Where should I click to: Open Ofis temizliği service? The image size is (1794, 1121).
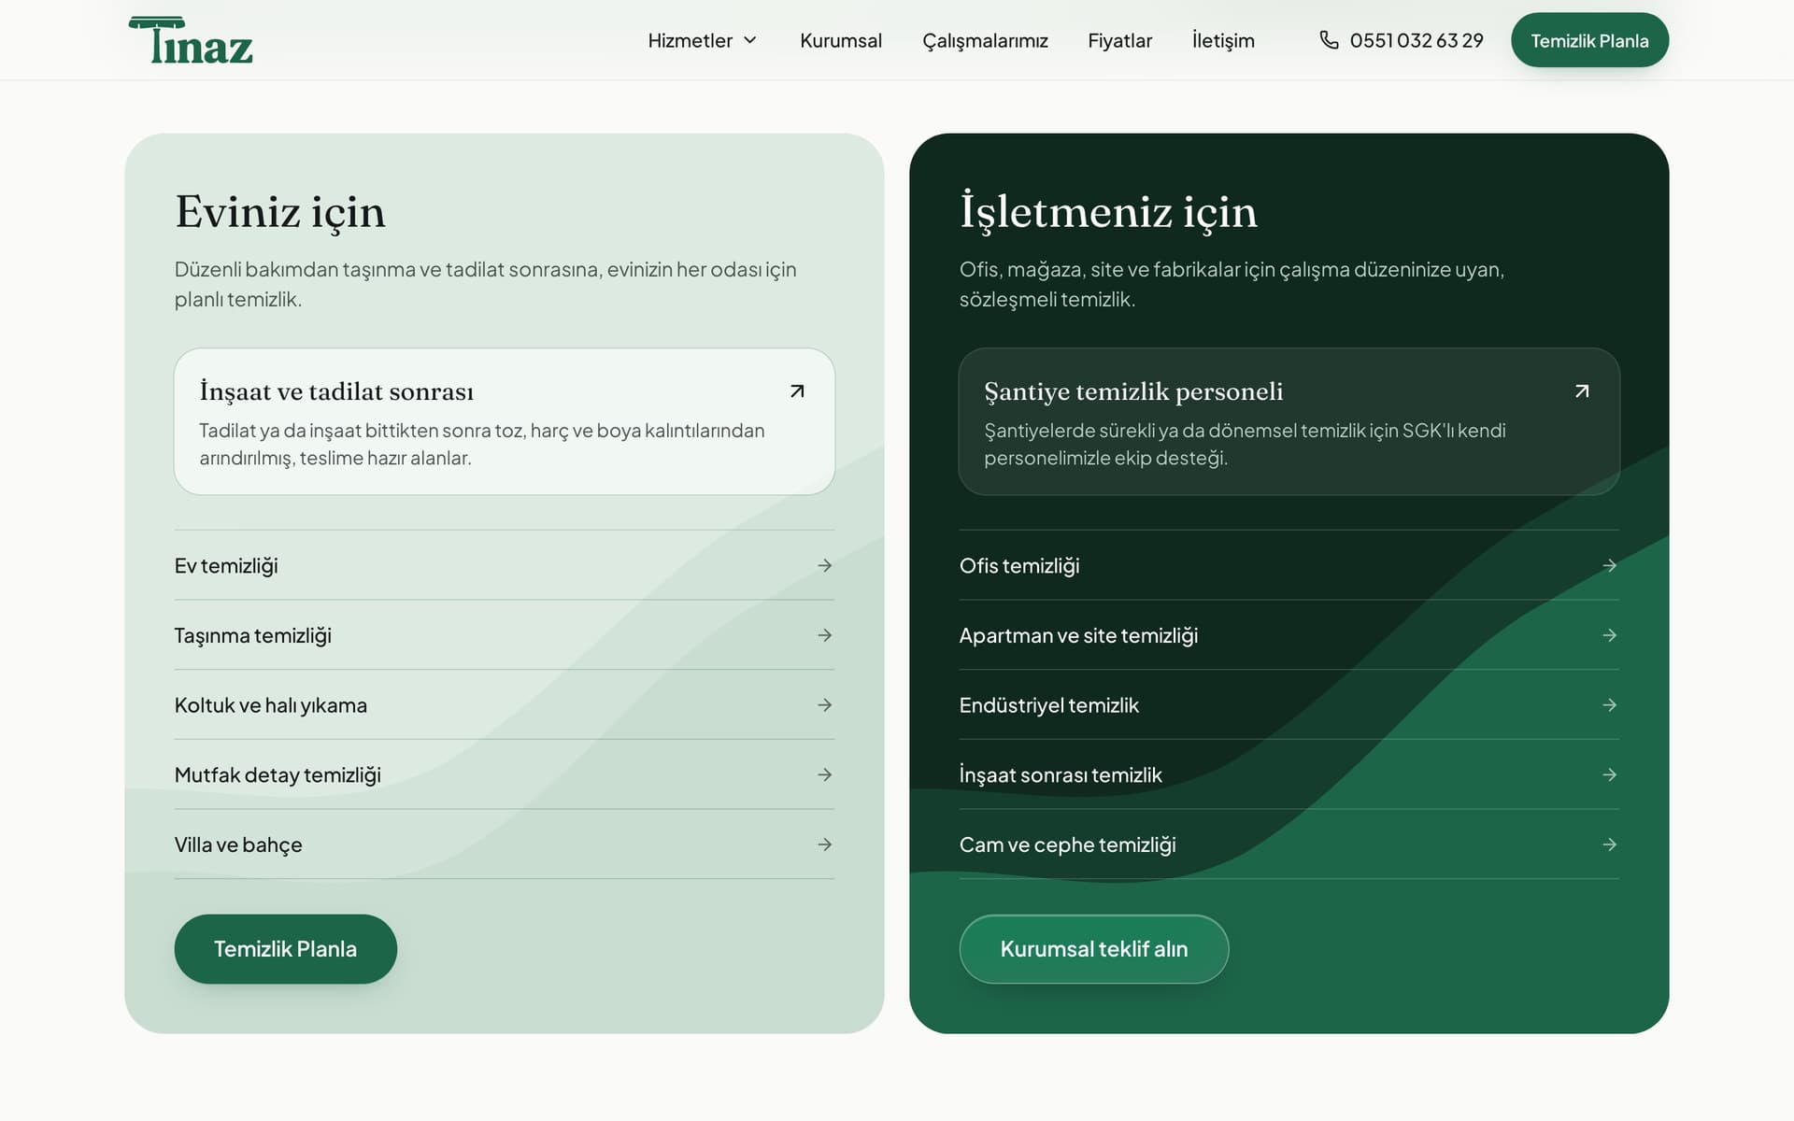(x=1289, y=565)
